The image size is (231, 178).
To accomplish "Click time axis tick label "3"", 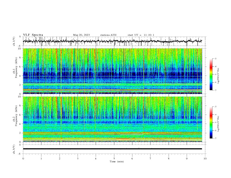I will pos(78,159).
